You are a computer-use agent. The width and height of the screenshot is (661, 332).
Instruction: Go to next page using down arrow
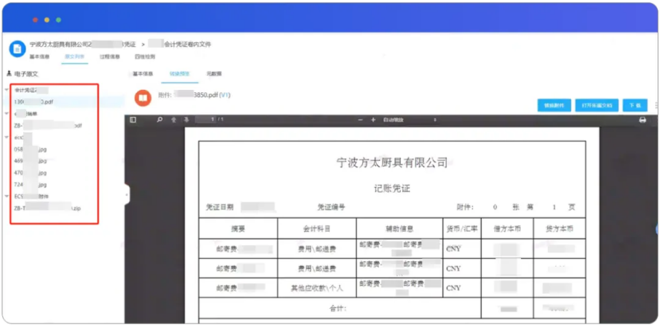[x=186, y=120]
